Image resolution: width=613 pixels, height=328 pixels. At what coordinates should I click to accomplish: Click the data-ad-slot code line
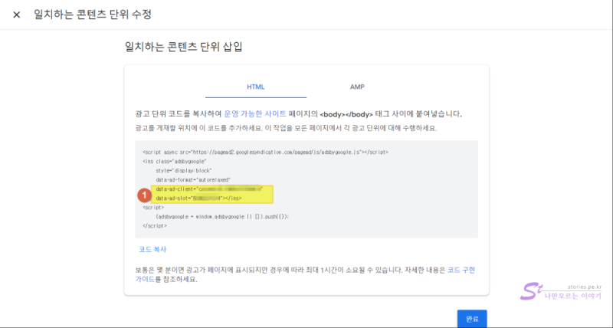pos(198,198)
